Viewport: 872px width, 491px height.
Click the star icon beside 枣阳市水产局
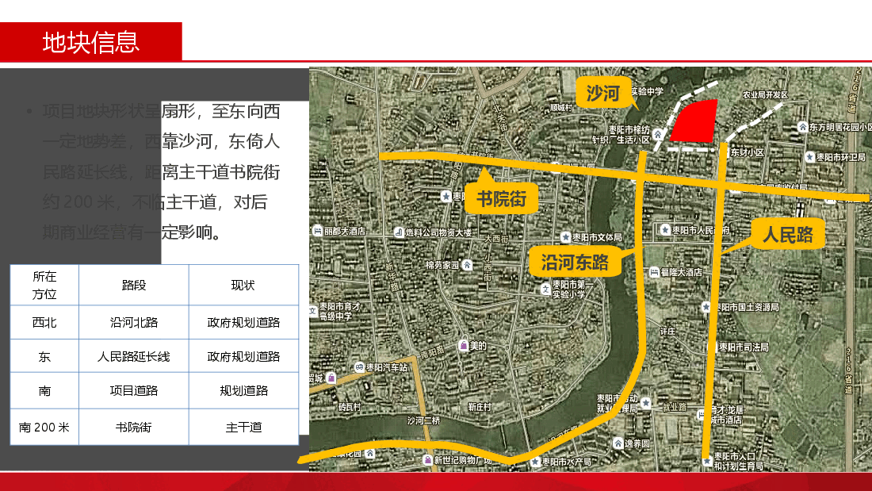tap(535, 462)
